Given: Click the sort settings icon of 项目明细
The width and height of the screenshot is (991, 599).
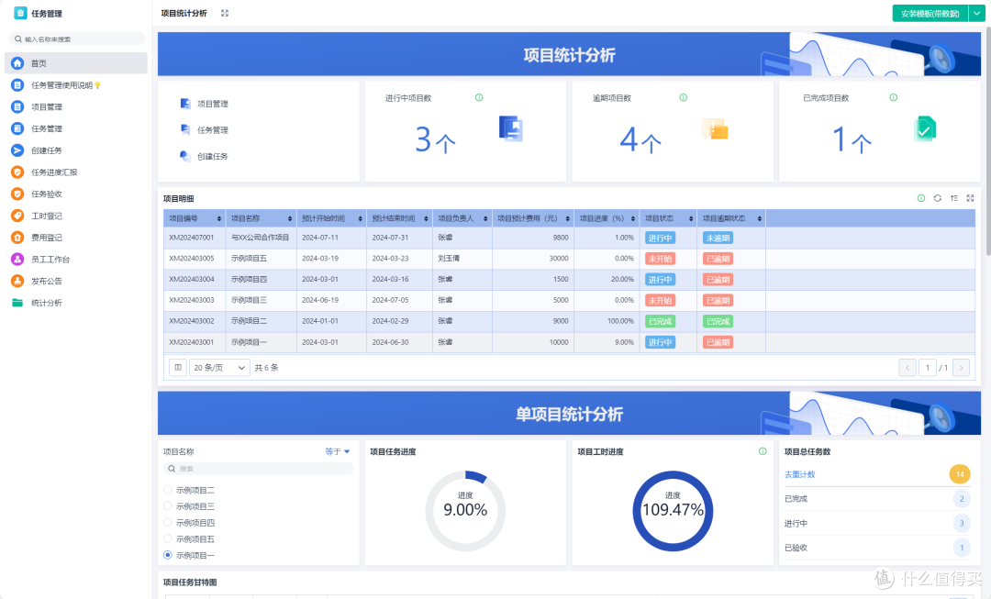Looking at the screenshot, I should (x=953, y=198).
